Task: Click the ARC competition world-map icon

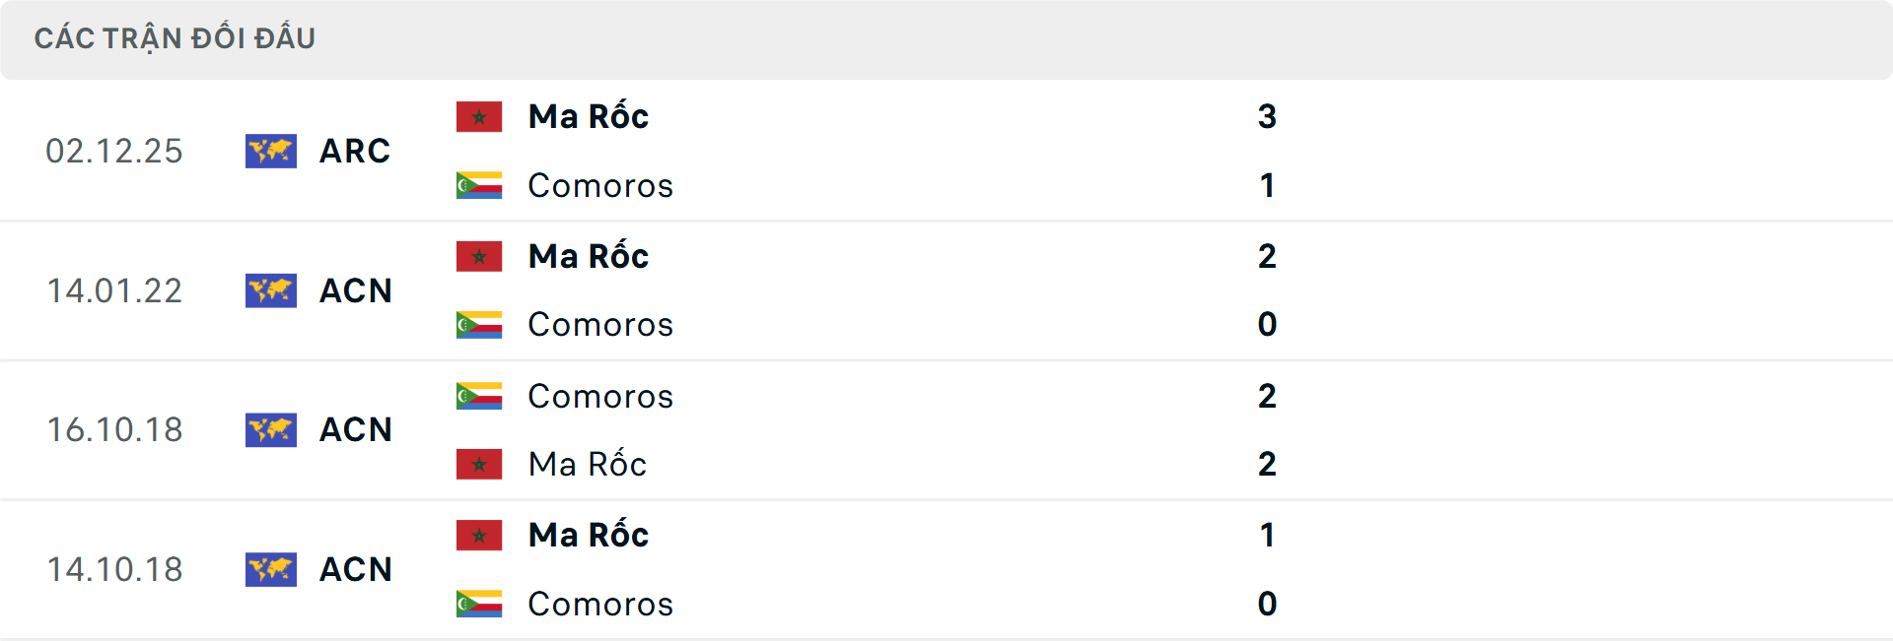Action: coord(271,151)
